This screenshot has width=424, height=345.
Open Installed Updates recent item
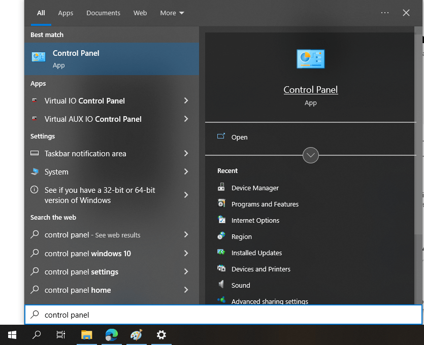coord(256,253)
